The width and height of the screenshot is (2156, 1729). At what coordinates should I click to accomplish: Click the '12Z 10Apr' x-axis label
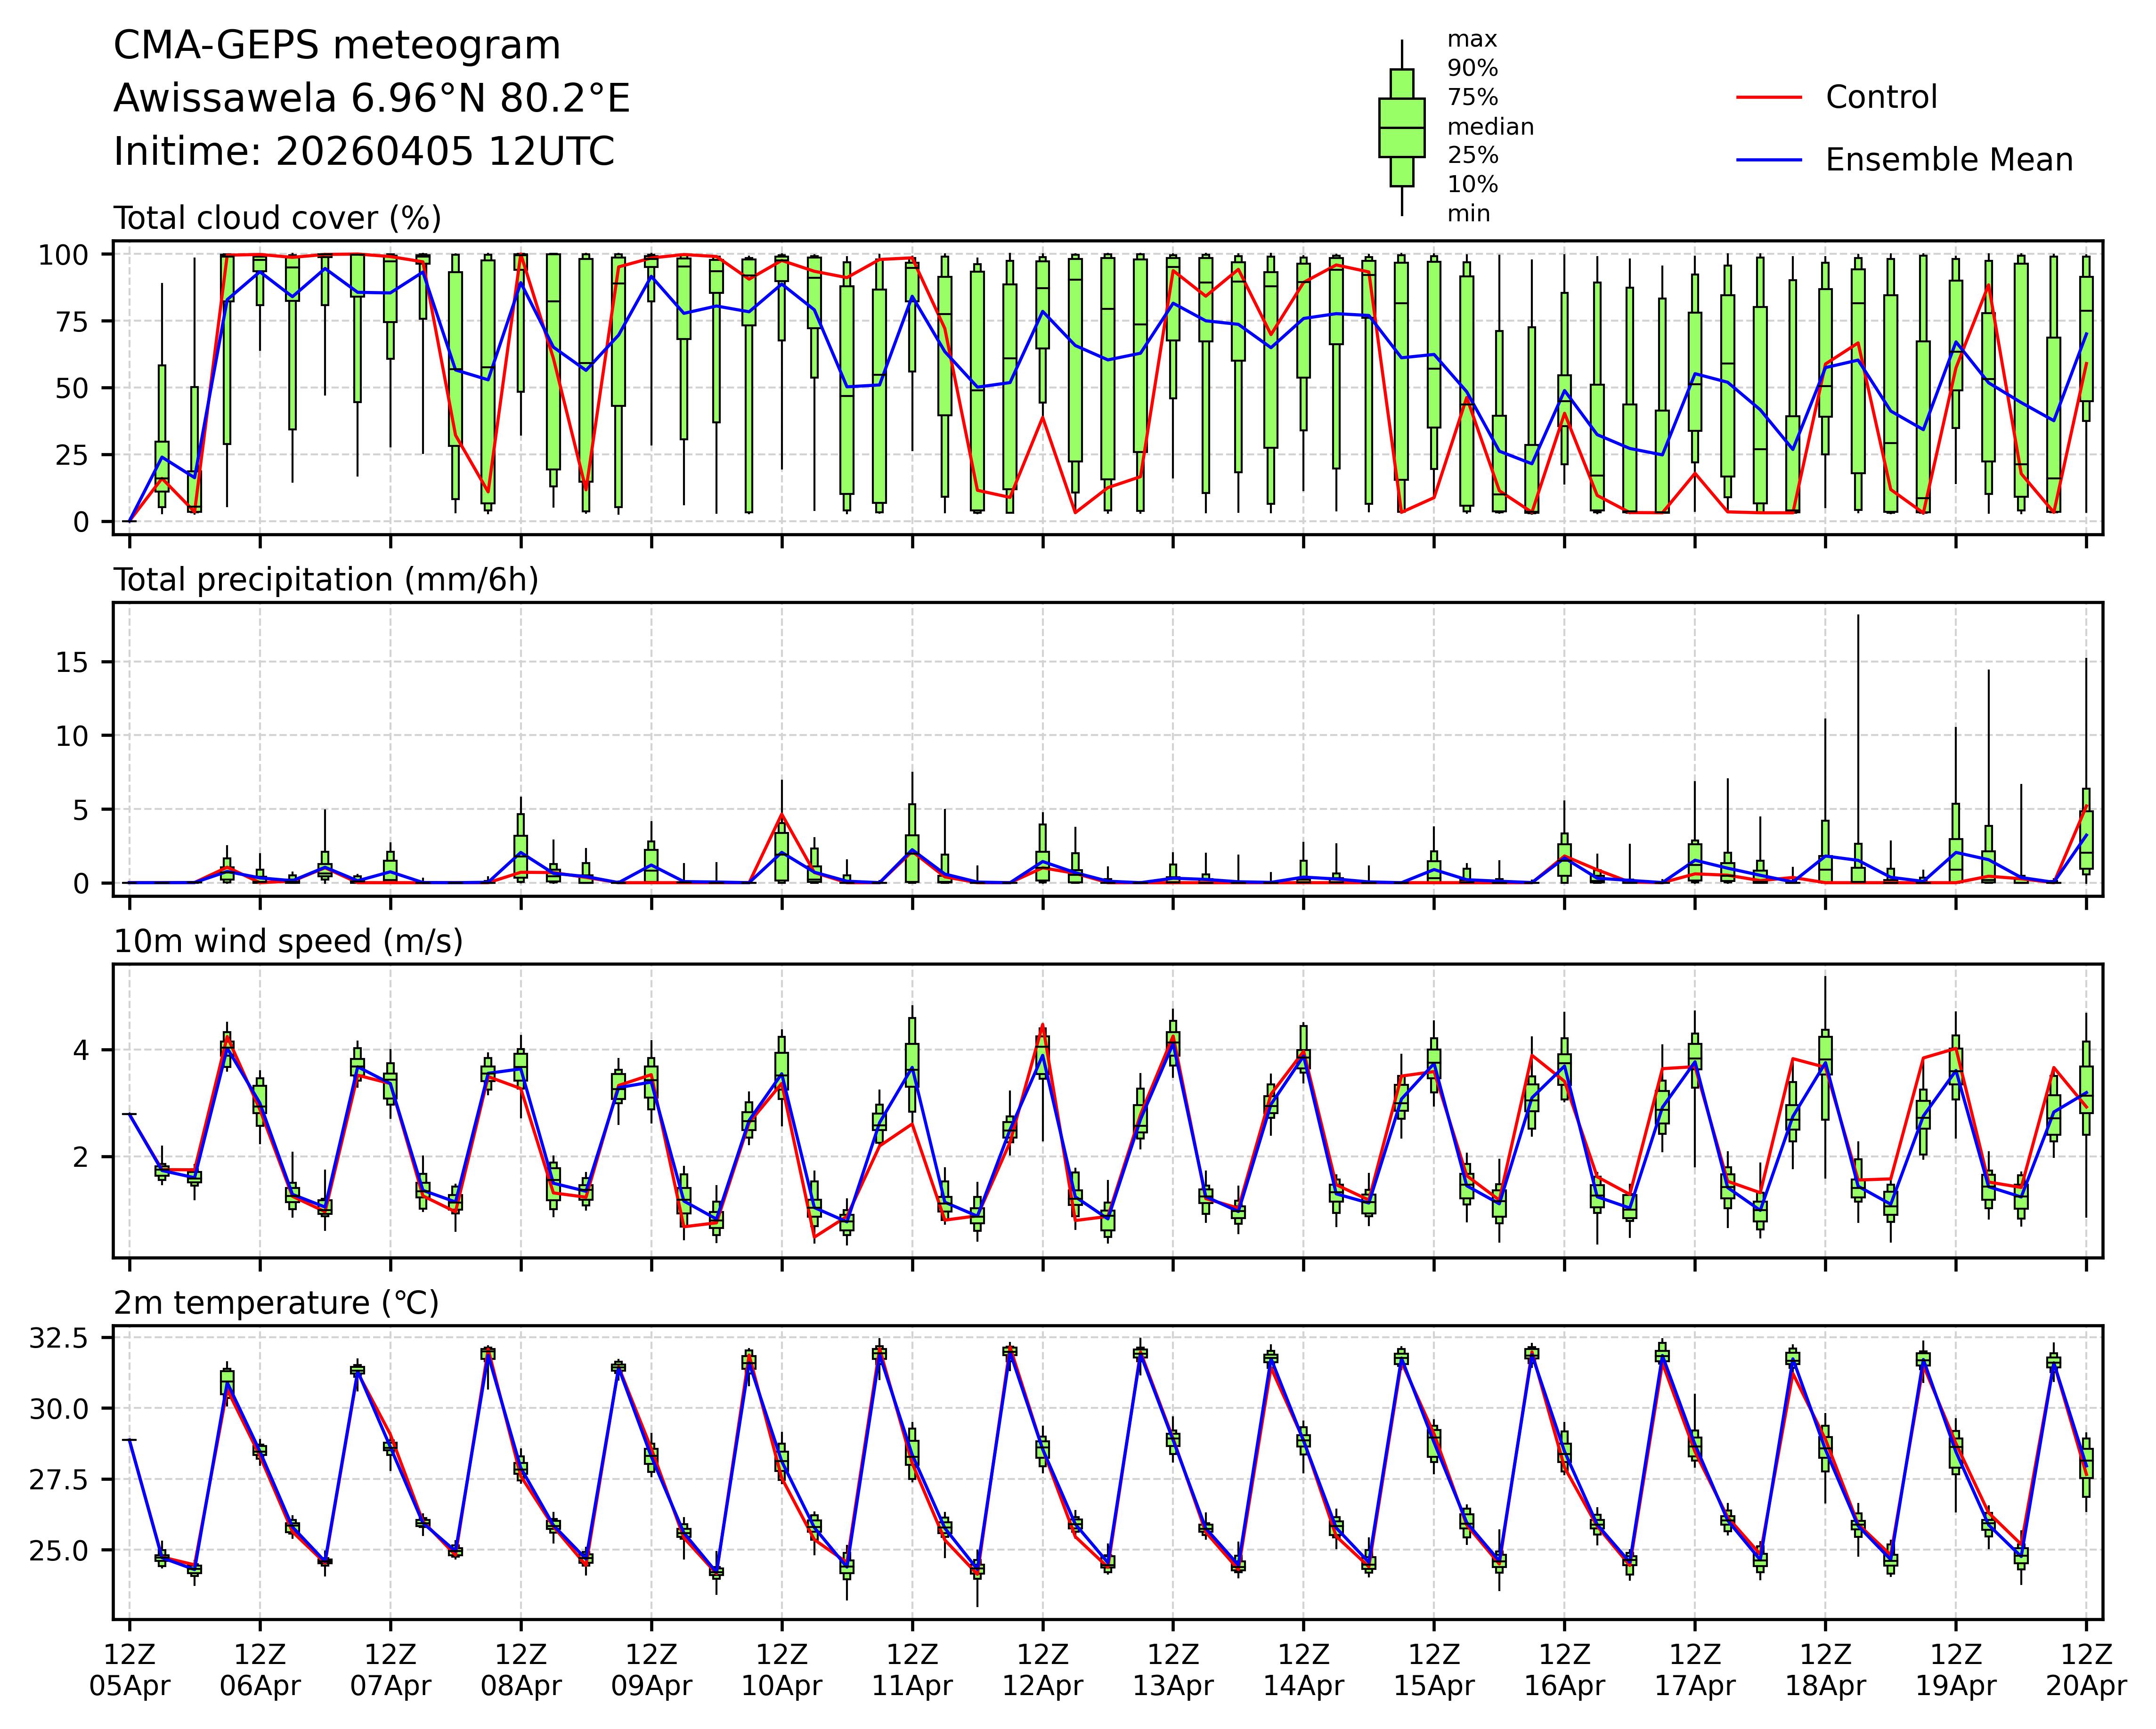[781, 1669]
